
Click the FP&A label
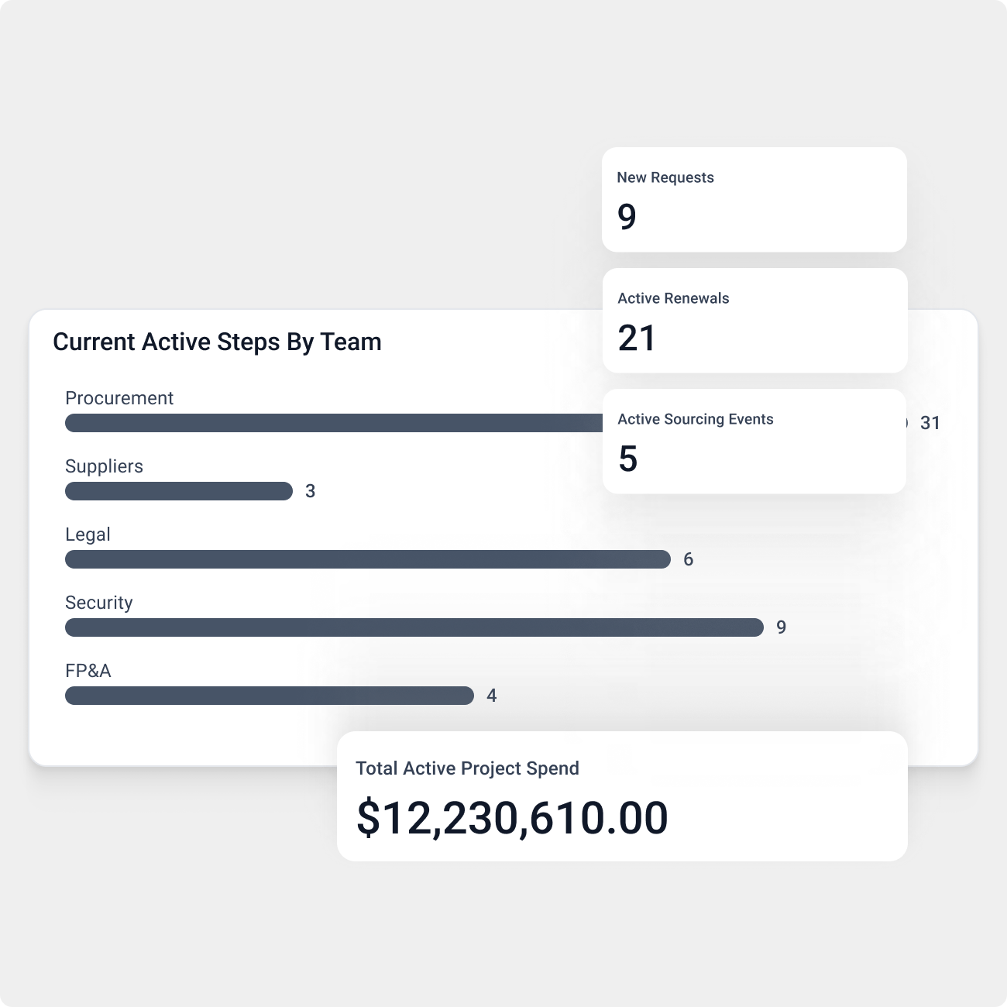[x=88, y=671]
